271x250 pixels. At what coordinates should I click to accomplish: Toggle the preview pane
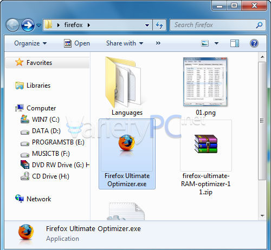[235, 43]
